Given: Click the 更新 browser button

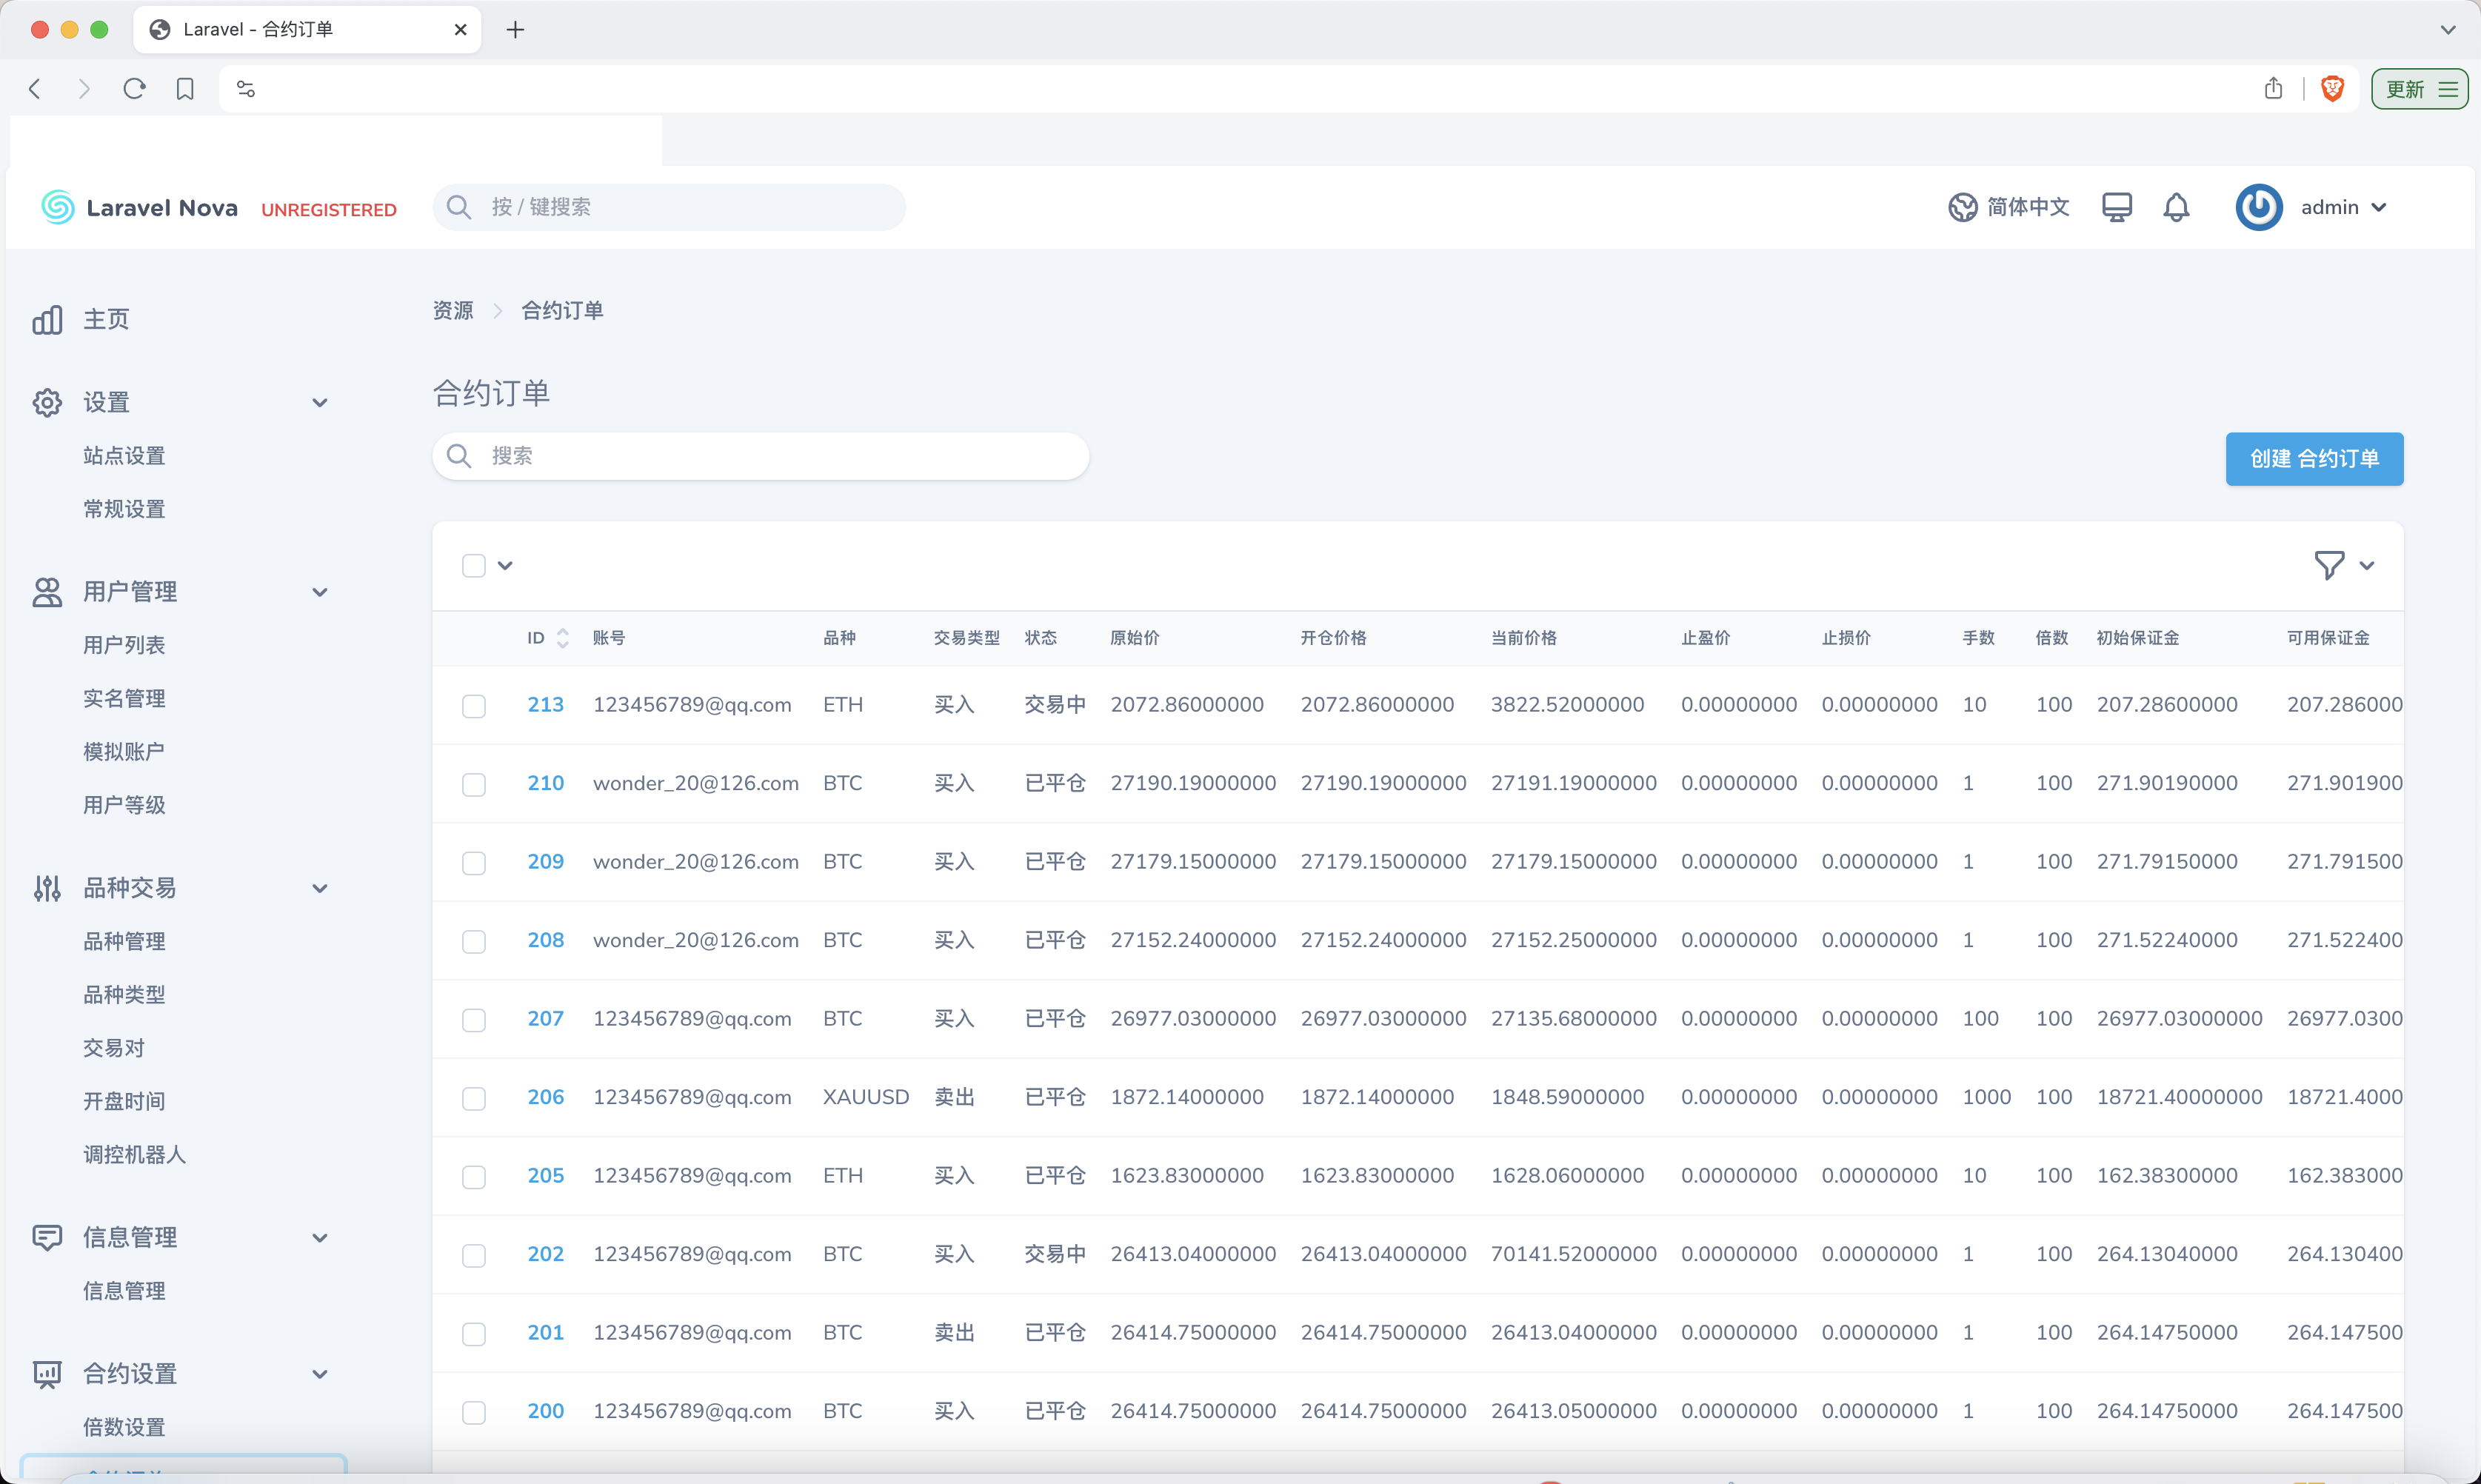Looking at the screenshot, I should pos(2419,89).
